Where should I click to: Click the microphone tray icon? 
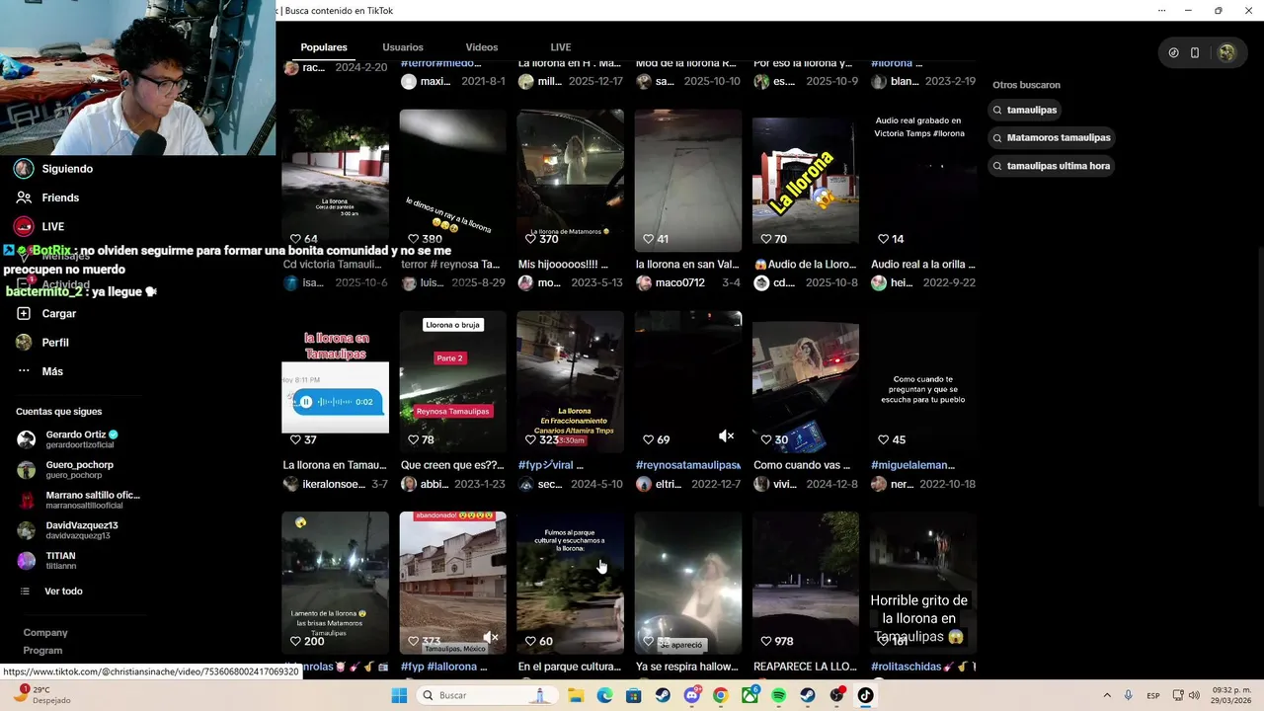[1129, 695]
